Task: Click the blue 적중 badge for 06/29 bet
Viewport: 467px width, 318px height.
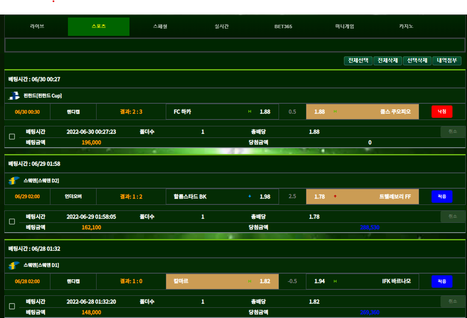Action: 441,197
